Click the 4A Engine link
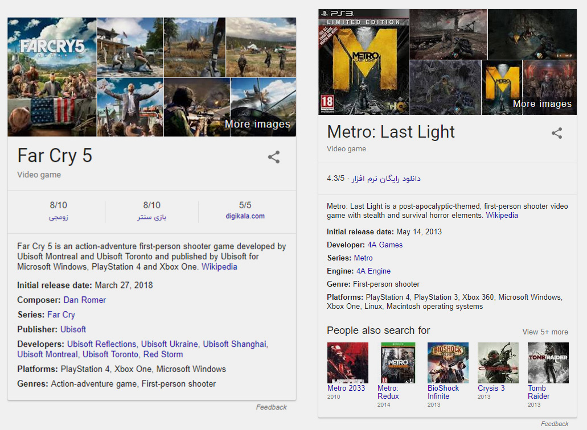 click(x=373, y=271)
